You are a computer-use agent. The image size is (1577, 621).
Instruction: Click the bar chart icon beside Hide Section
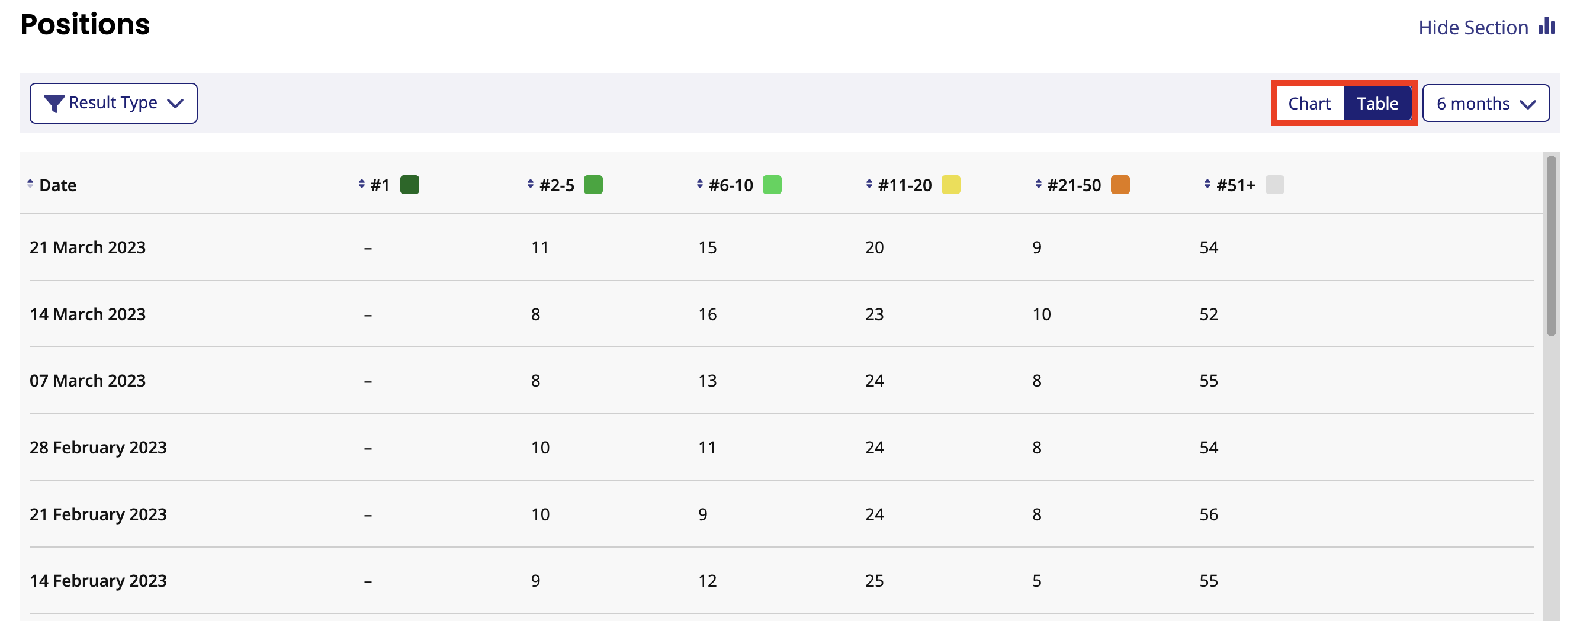coord(1546,26)
